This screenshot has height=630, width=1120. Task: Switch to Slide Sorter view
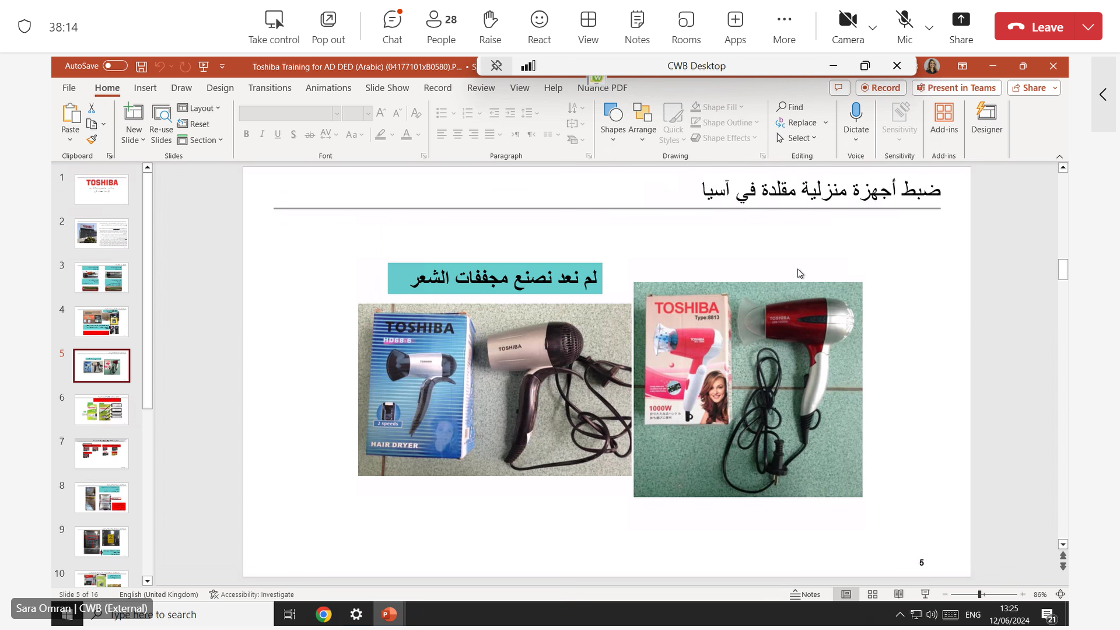873,594
